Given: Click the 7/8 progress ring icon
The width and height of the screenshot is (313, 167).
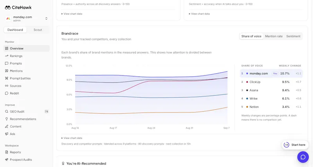Looking at the screenshot, I should tap(286, 145).
